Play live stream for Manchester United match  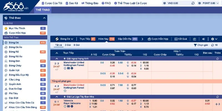(x=72, y=68)
